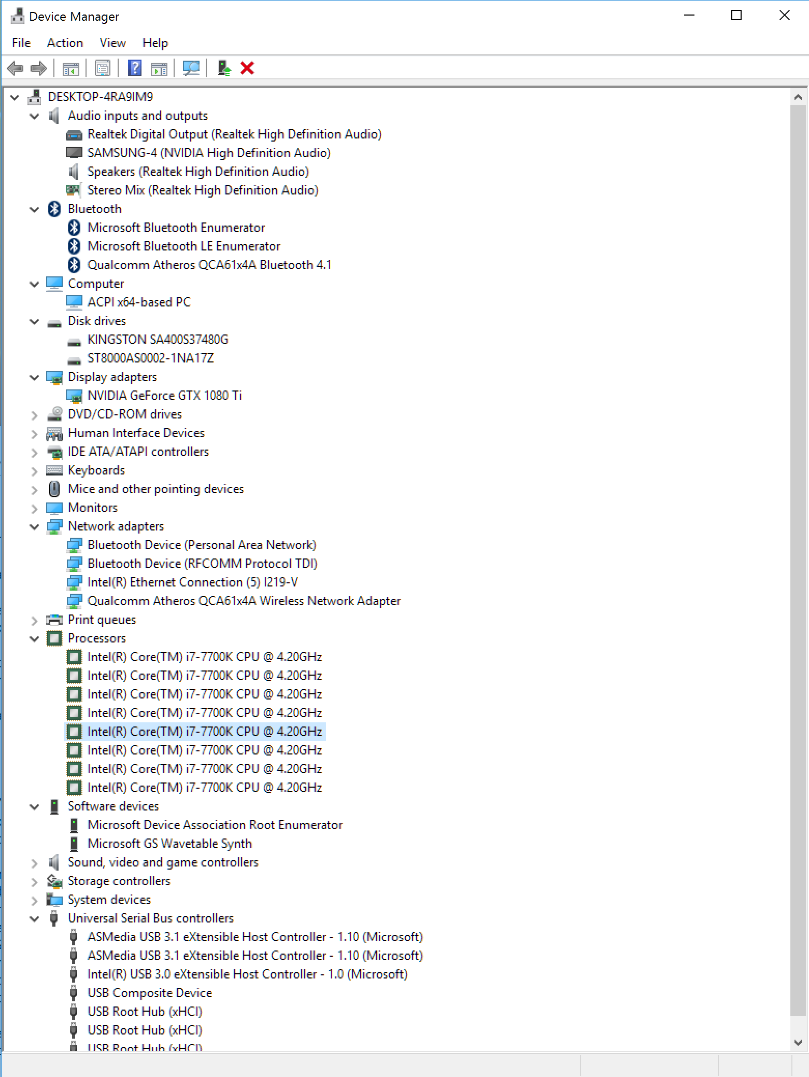This screenshot has height=1077, width=809.
Task: Click the Forward arrow toolbar icon
Action: (x=39, y=68)
